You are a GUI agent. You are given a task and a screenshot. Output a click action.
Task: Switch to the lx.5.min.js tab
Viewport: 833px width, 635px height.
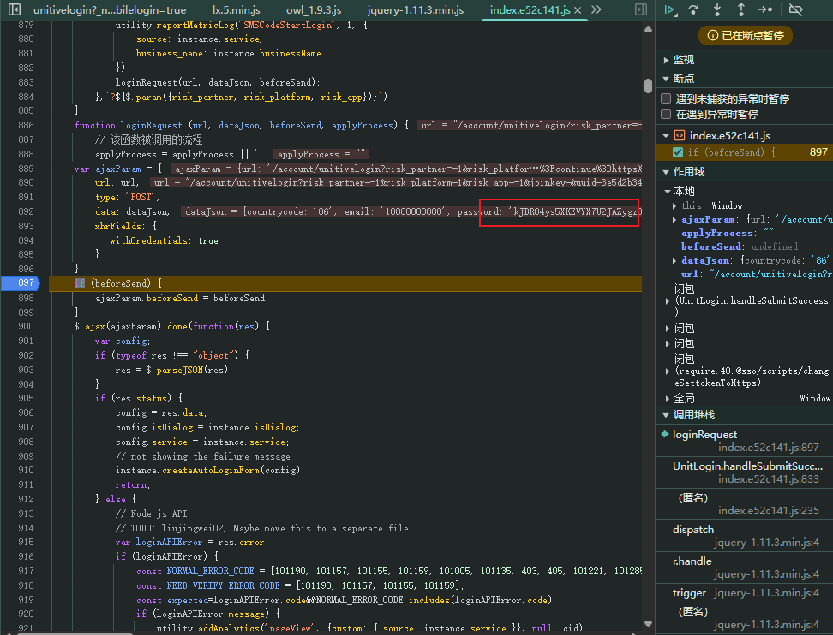(237, 10)
